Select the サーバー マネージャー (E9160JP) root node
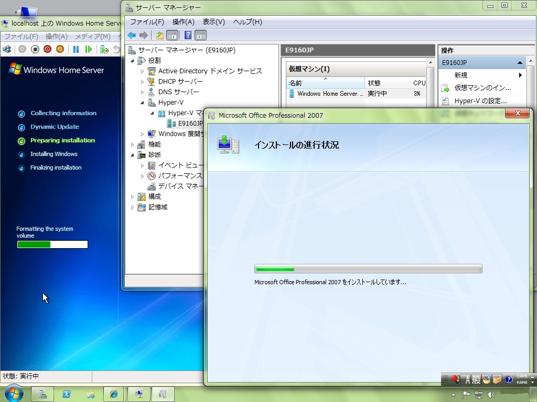This screenshot has width=537, height=402. 187,50
